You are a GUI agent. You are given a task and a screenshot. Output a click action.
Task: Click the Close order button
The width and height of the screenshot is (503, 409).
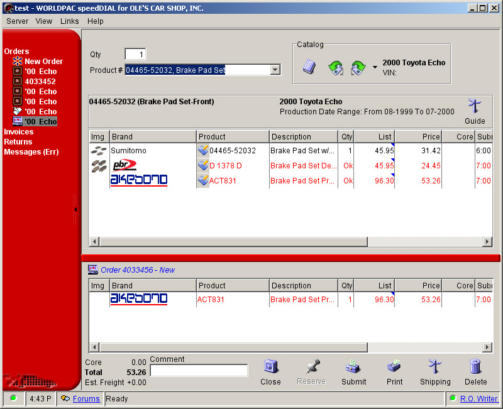point(270,372)
